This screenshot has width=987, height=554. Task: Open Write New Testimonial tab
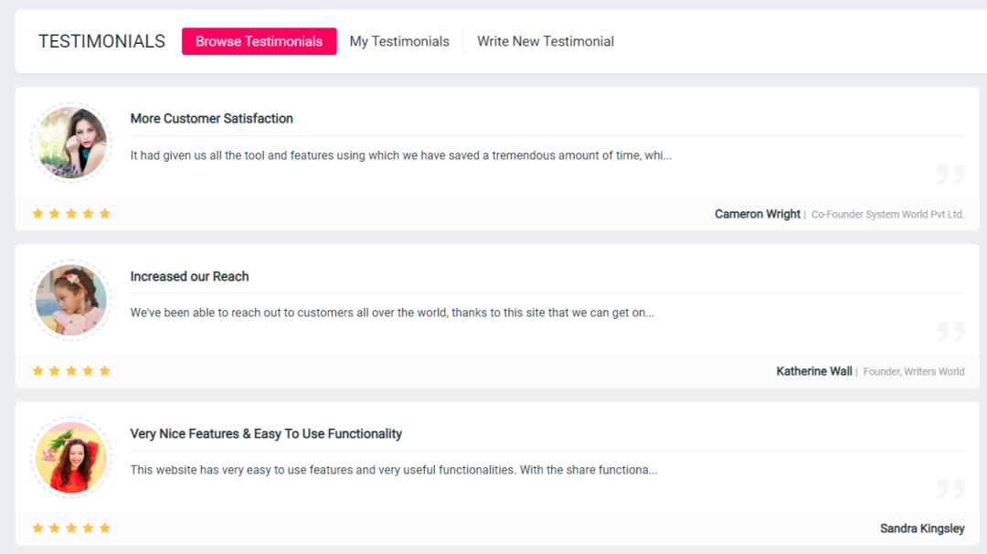click(545, 41)
